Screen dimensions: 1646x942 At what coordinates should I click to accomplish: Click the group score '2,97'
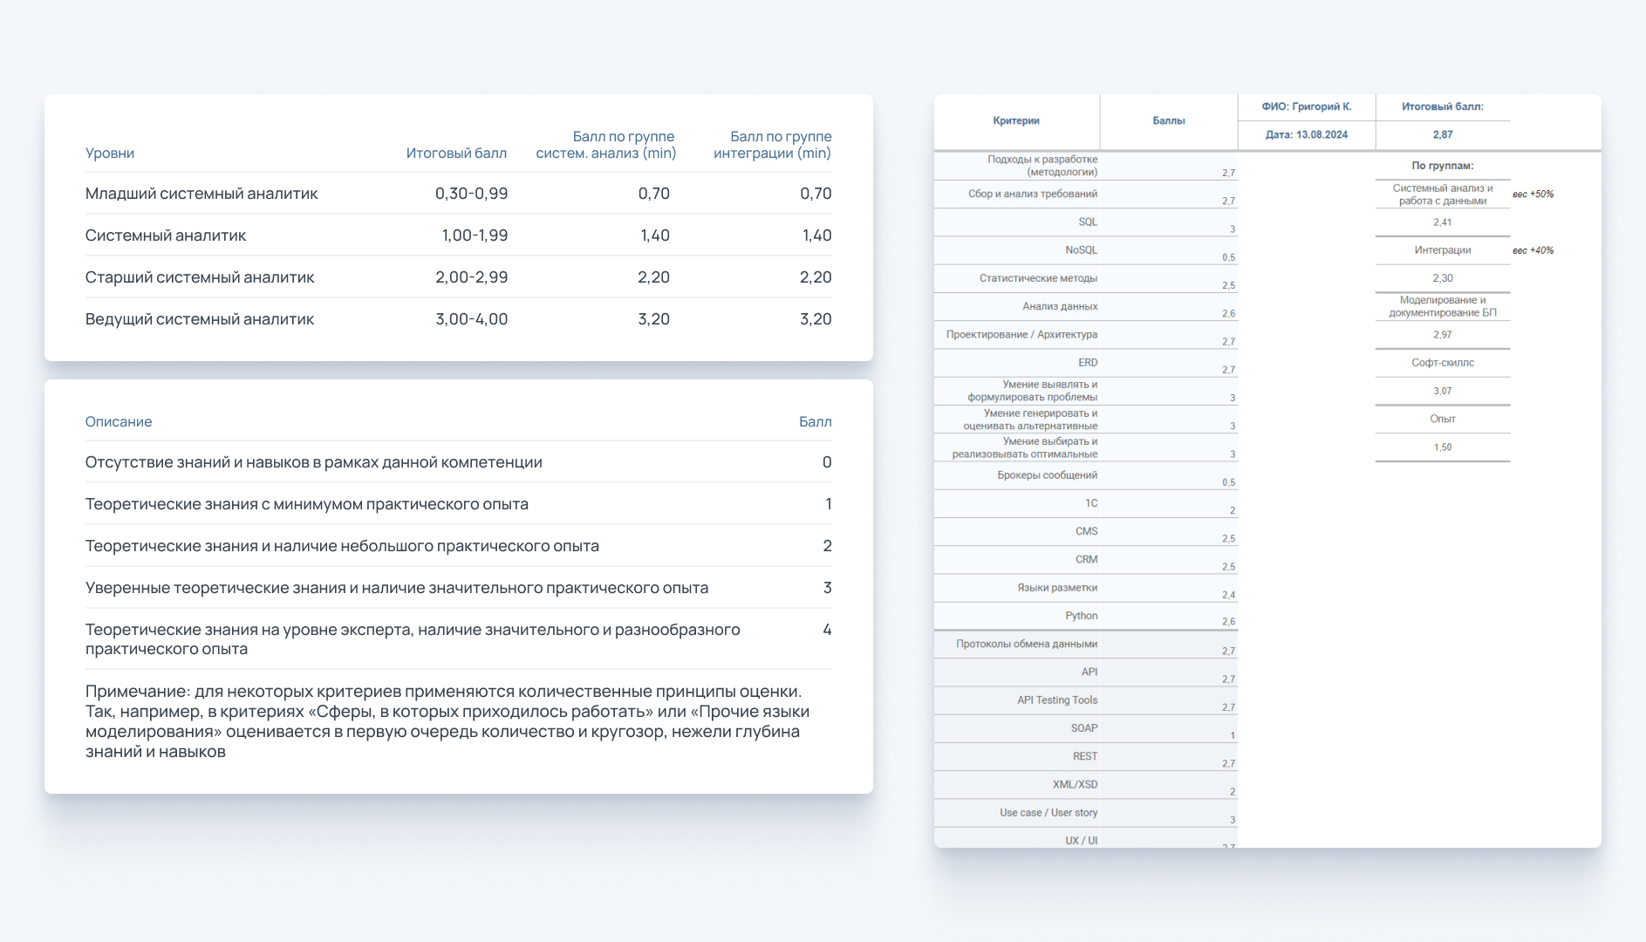(1443, 335)
